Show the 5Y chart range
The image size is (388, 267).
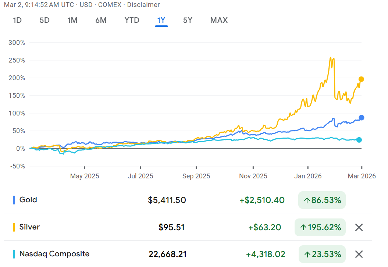click(x=188, y=20)
